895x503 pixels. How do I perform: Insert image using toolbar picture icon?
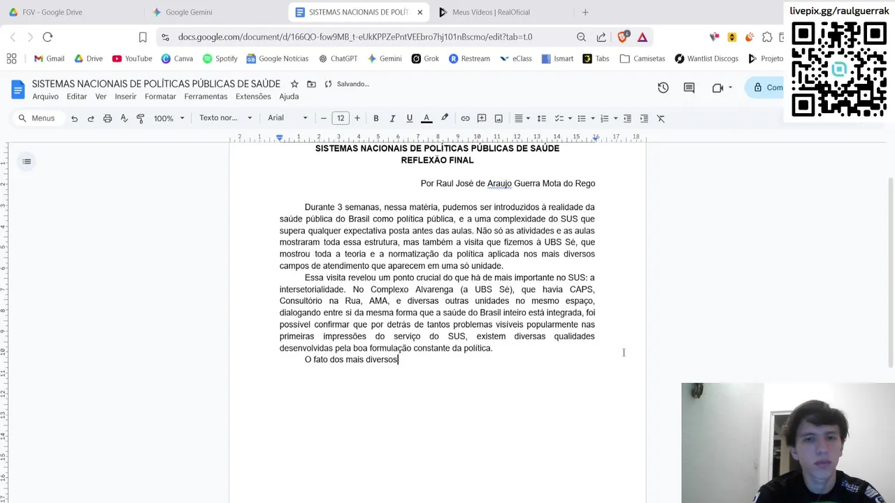pos(499,119)
